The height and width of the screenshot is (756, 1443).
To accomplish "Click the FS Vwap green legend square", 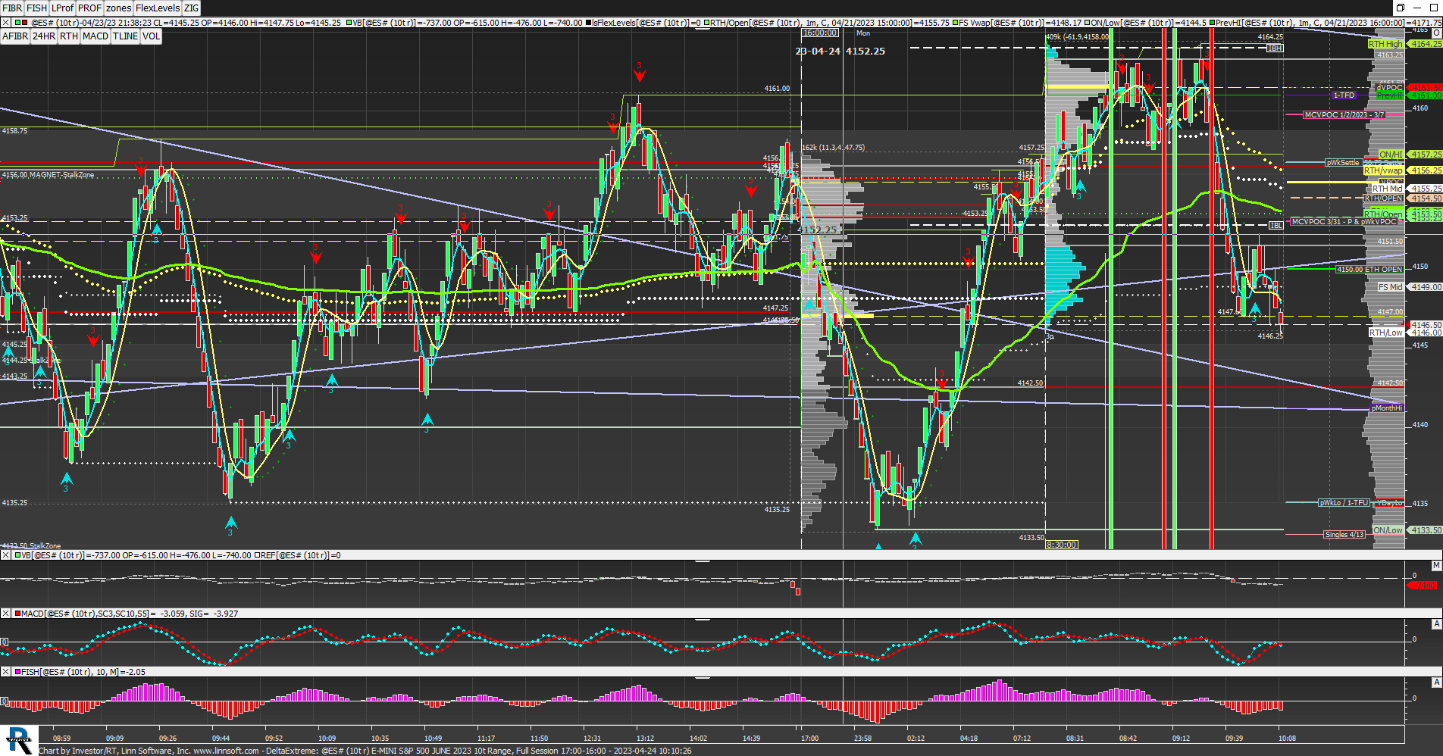I will click(955, 23).
